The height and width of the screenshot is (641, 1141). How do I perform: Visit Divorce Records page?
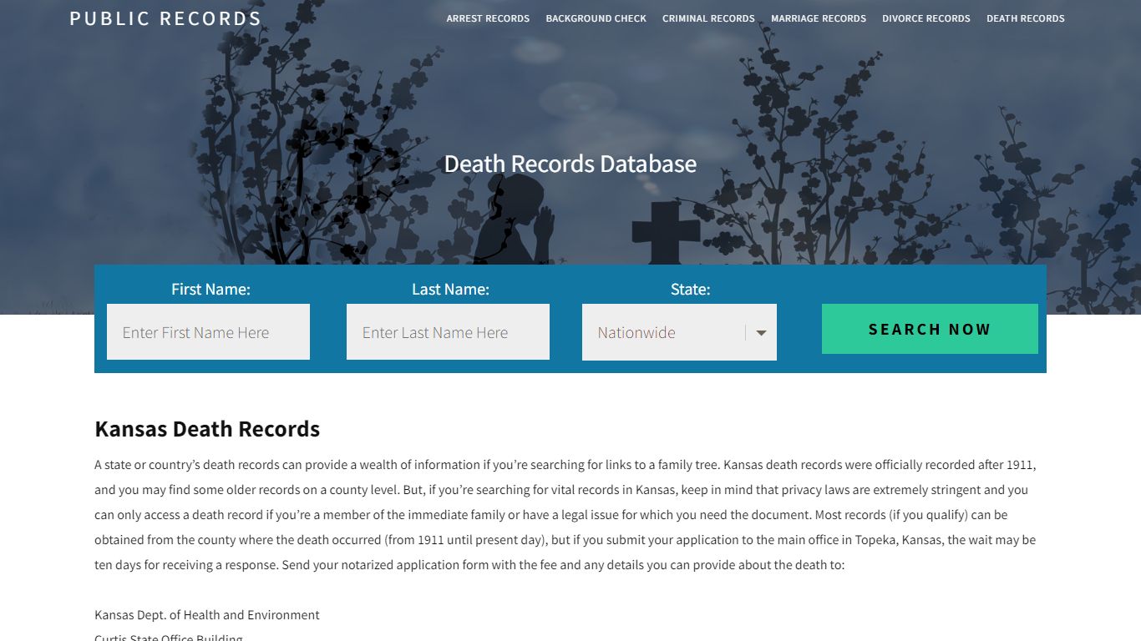click(x=926, y=18)
